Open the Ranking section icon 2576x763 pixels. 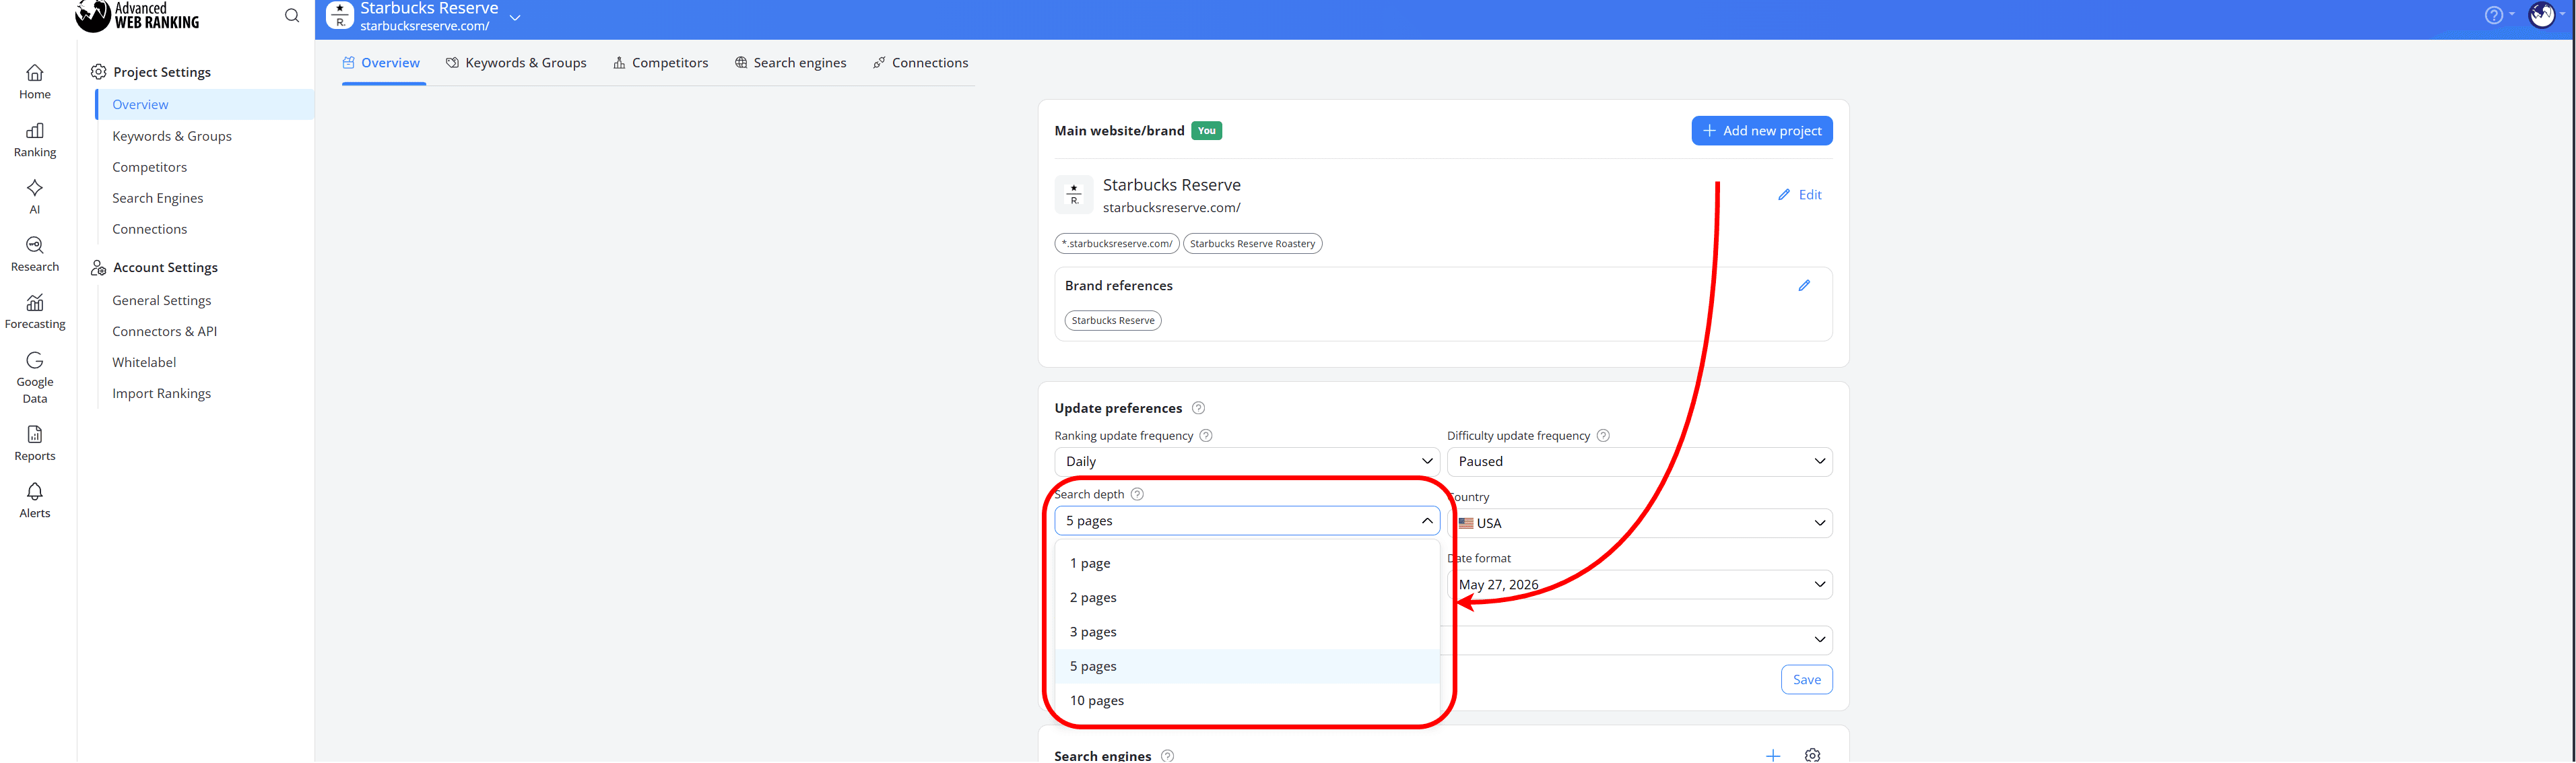35,131
